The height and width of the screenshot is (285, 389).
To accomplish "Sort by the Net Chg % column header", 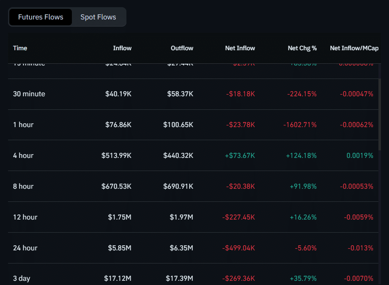I will (x=302, y=48).
